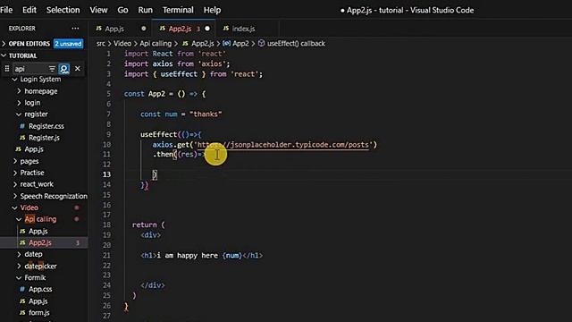Click the drag handle of tree search box
Viewport: 572px width, 322px height.
[x=6, y=69]
